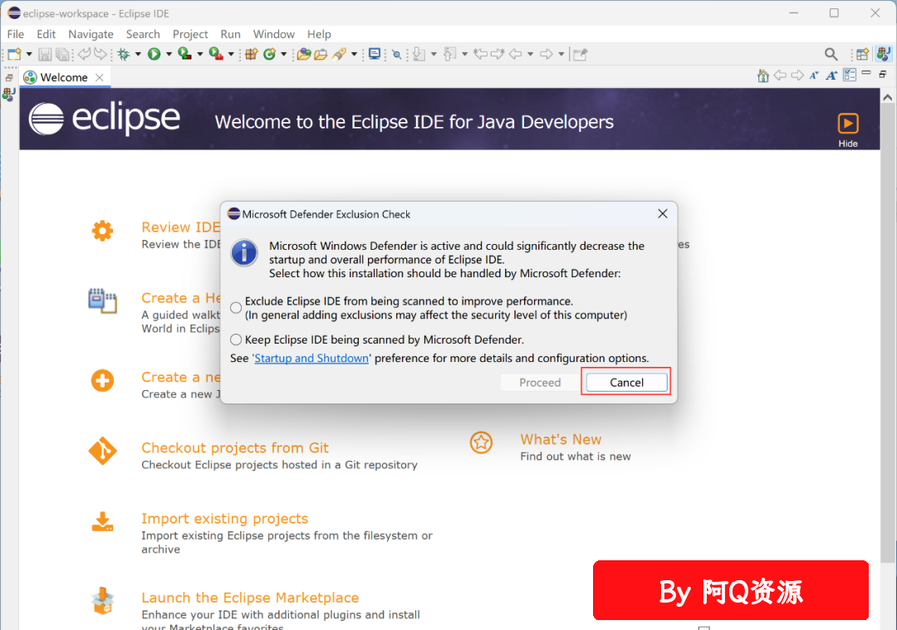Screen dimensions: 897x630
Task: Click the Welcome Home house icon
Action: 762,76
